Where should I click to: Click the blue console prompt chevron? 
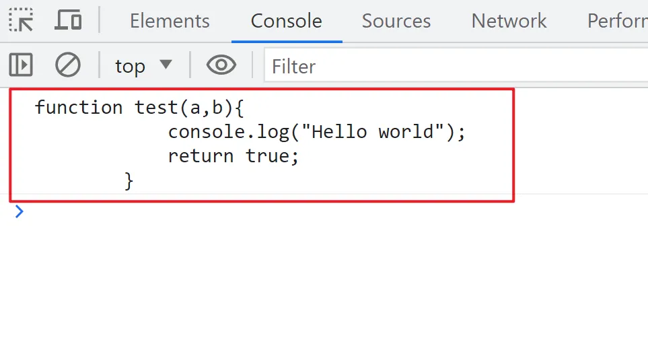19,212
